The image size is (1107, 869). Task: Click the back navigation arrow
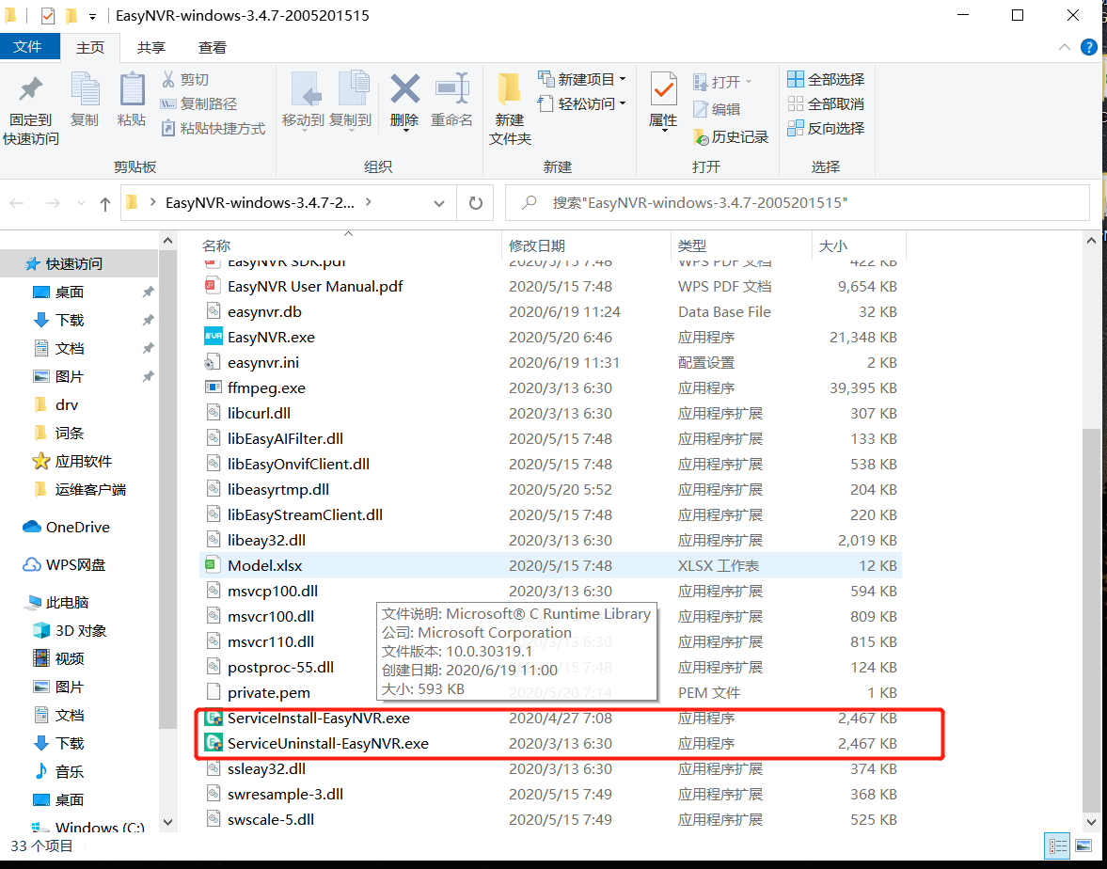[x=17, y=203]
